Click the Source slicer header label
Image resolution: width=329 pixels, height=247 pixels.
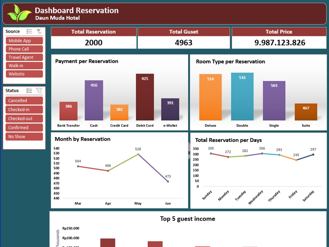pos(13,32)
